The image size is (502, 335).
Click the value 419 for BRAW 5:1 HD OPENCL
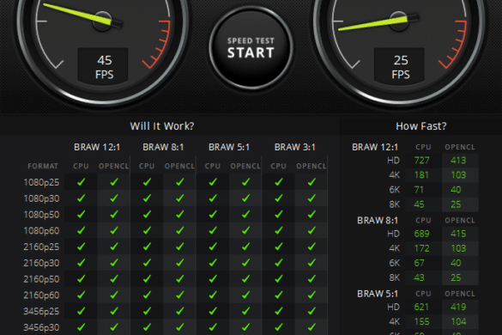tap(458, 308)
